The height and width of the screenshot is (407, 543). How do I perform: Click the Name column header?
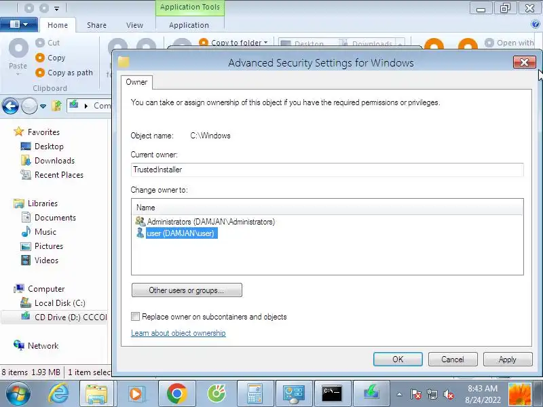click(x=327, y=208)
